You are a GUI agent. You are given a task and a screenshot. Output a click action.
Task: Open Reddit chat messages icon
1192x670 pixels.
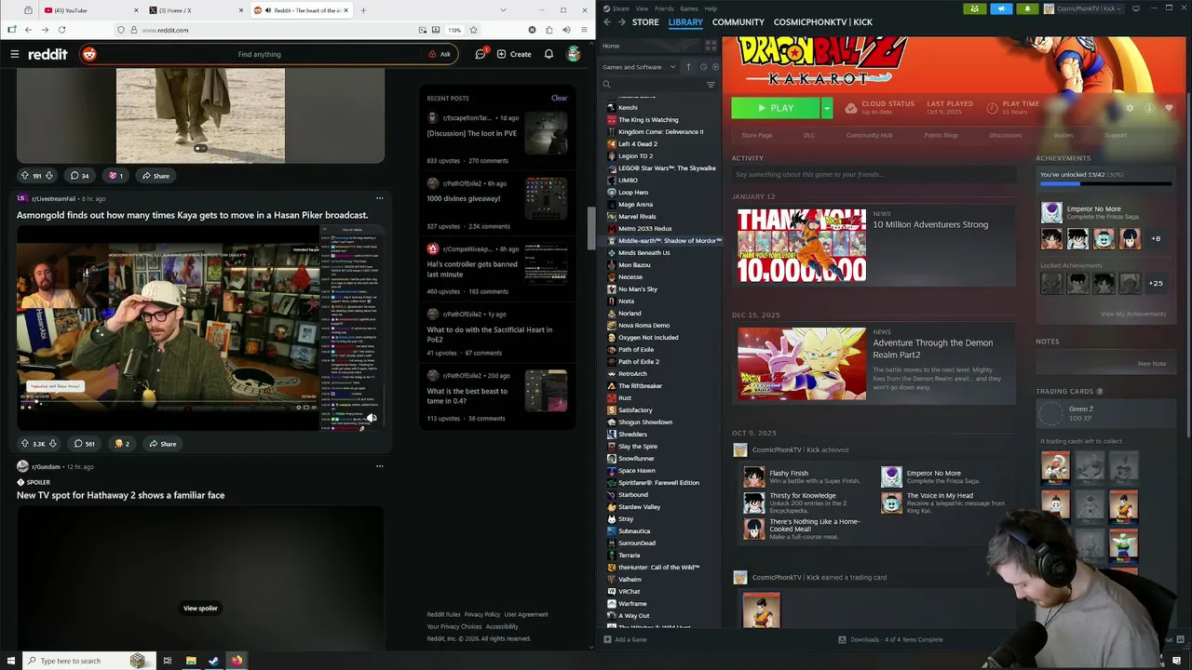[481, 54]
